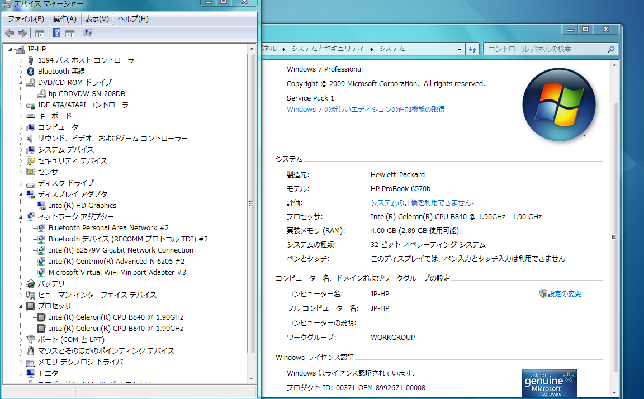Viewport: 644px width, 399px height.
Task: Expand the システム デバイス node
Action: 21,150
